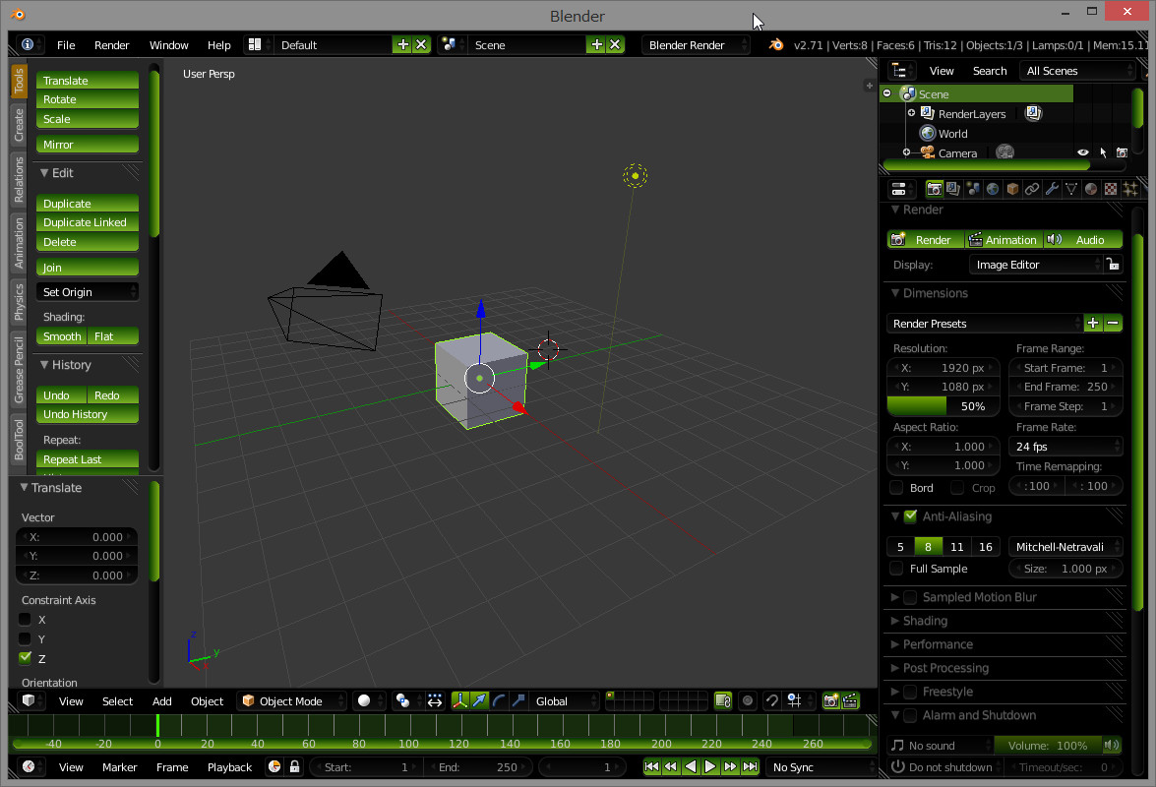Click the Volume 100% slider

pos(1049,745)
